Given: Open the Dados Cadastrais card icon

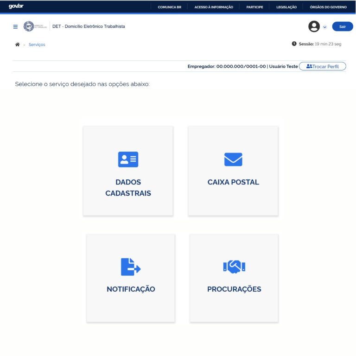Looking at the screenshot, I should click(128, 159).
